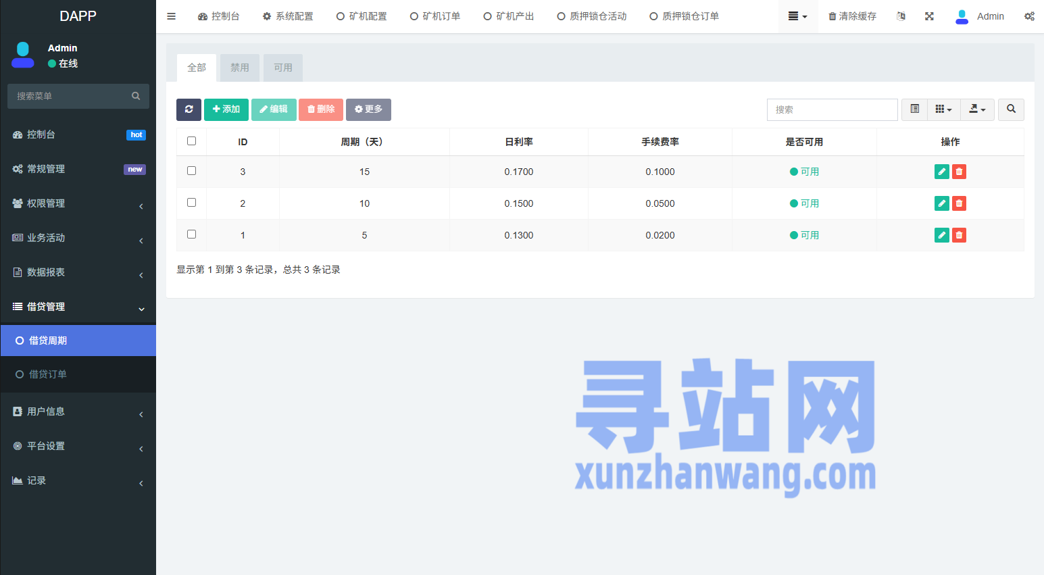The width and height of the screenshot is (1044, 575).
Task: Tick the checkbox for row ID 1
Action: point(191,234)
